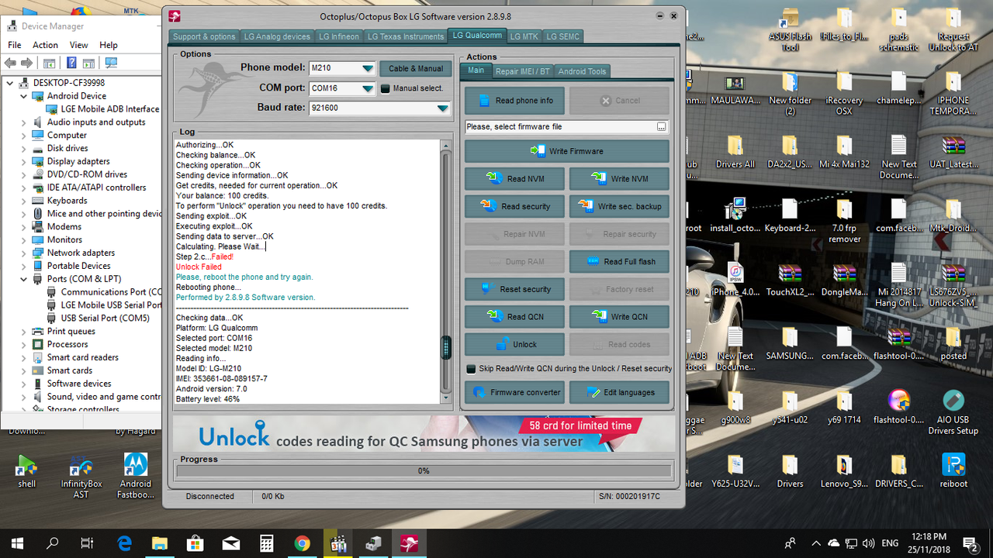Click the log panel scrollbar thumb

(446, 347)
